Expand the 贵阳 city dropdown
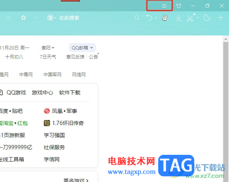Screen dimensions: 229x182 tap(48, 48)
